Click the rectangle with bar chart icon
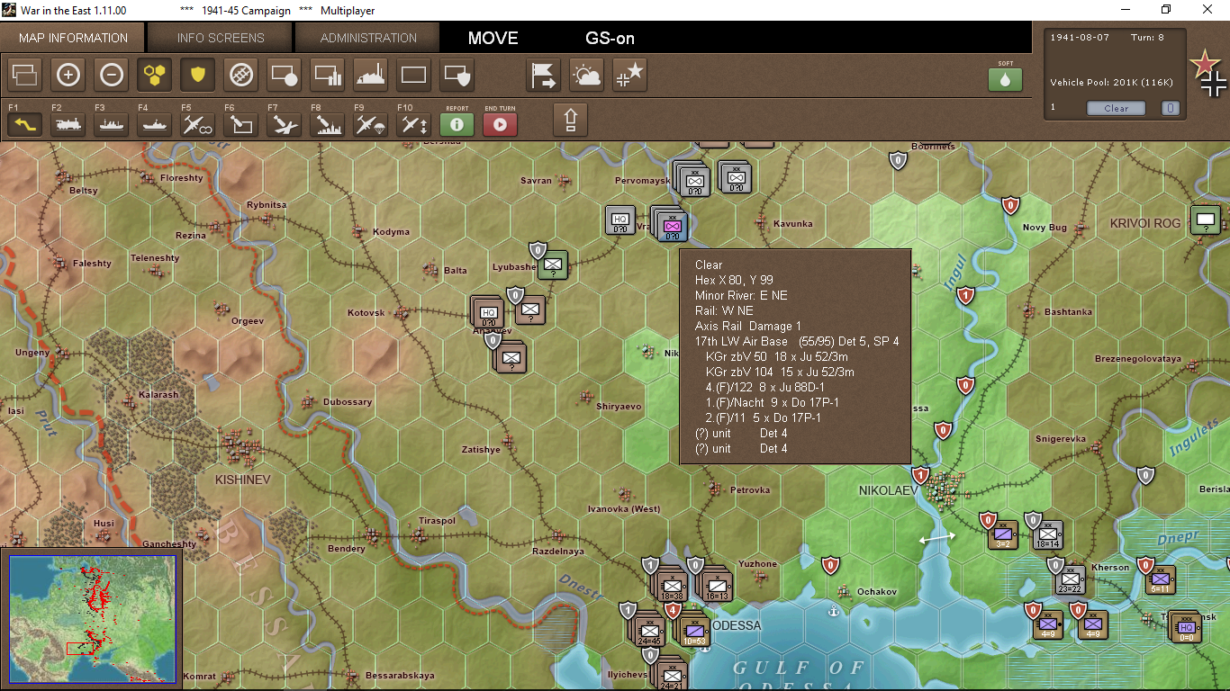1230x691 pixels. click(x=328, y=75)
